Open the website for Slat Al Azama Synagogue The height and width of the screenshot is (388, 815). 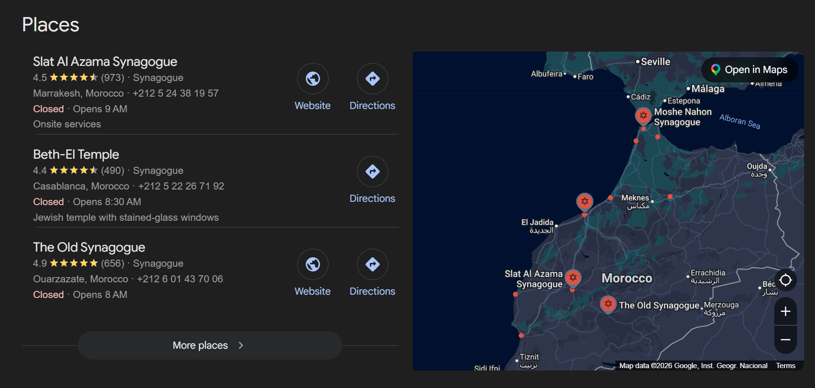click(312, 88)
